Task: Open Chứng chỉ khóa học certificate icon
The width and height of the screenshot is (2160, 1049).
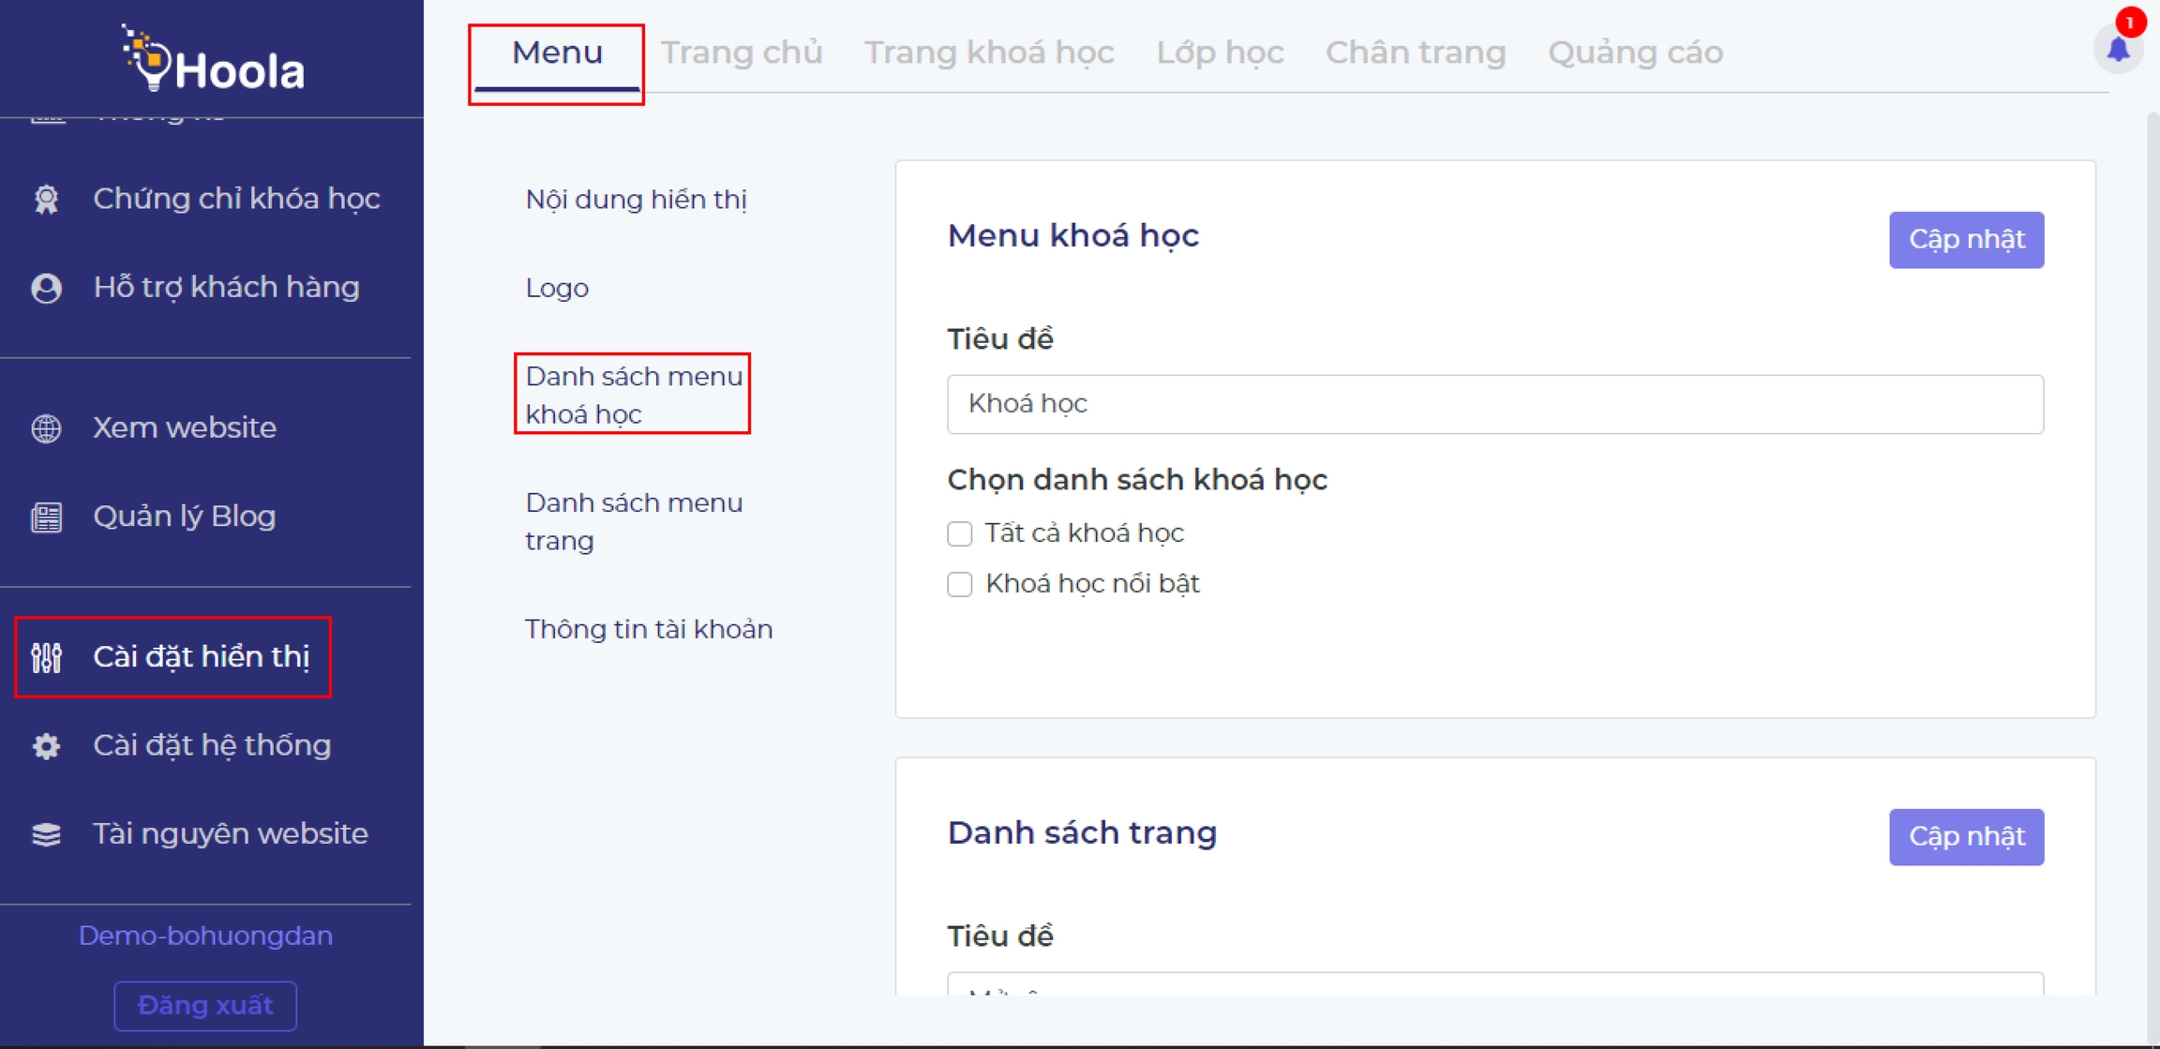Action: coord(46,199)
